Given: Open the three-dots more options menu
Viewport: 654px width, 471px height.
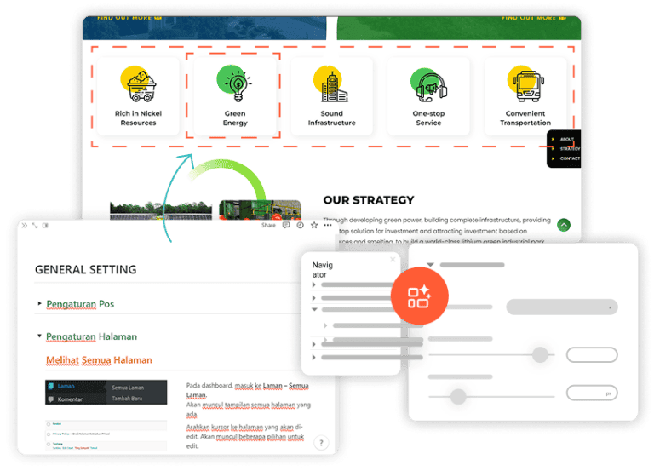Looking at the screenshot, I should coord(328,226).
